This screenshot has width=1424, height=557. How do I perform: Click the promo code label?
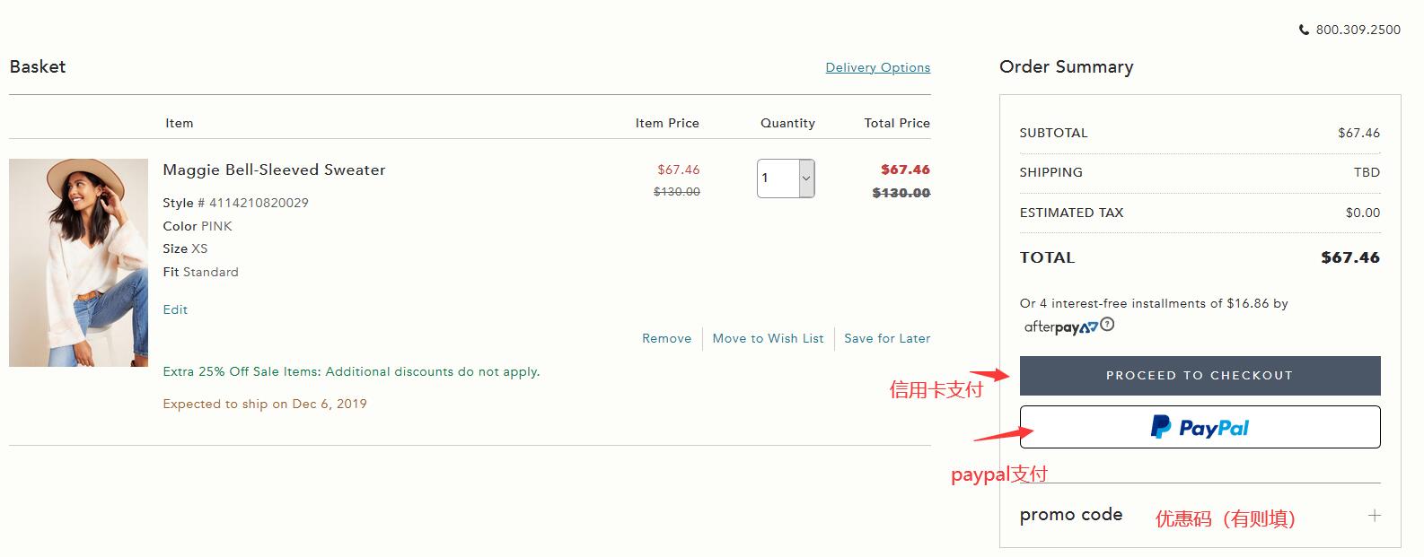point(1071,515)
